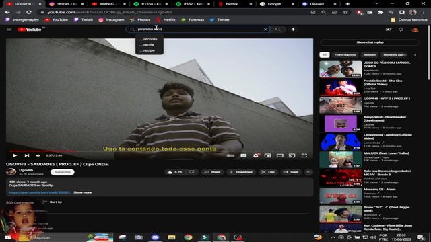
Task: Click the Share button
Action: coord(212,172)
